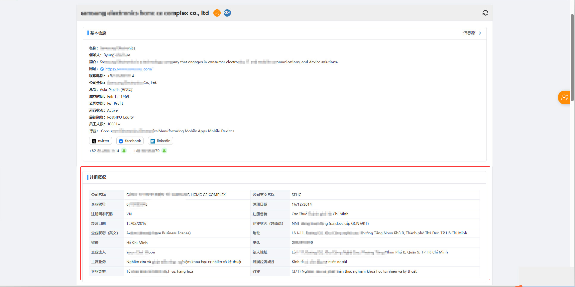This screenshot has height=287, width=575.
Task: Click the orange user icon beside company title
Action: (x=217, y=13)
